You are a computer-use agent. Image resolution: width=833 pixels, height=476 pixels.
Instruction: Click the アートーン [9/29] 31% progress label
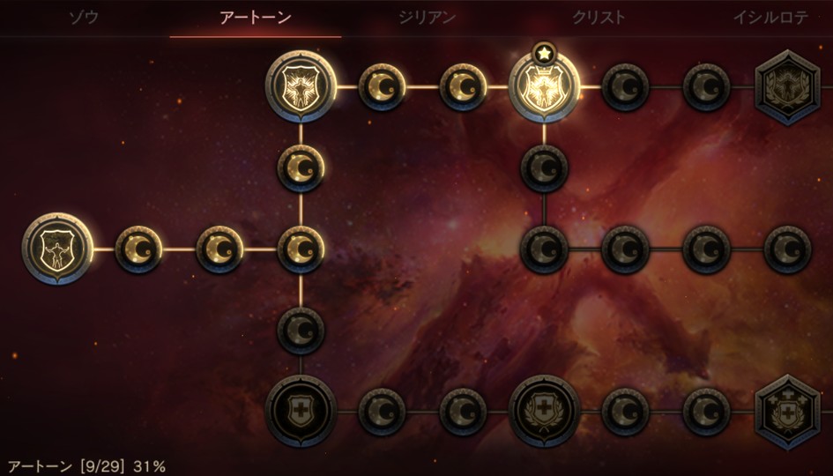(86, 466)
